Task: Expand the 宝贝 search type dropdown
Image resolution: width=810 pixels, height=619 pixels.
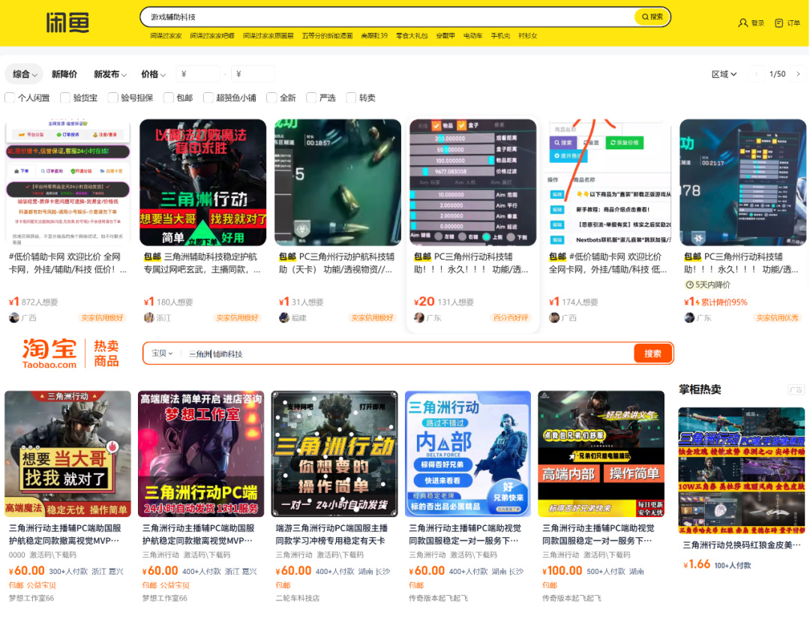Action: pyautogui.click(x=162, y=353)
